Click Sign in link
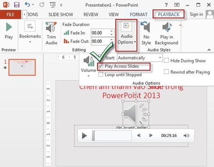214x167 pixels. click(196, 14)
